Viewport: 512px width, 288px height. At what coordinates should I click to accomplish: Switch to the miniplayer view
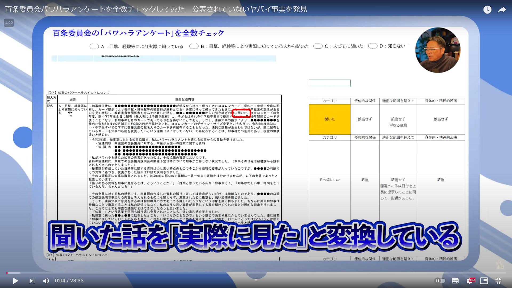tap(484, 281)
